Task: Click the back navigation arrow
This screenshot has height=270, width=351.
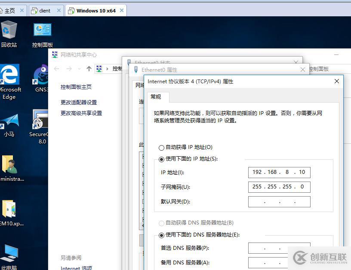Action: point(56,68)
